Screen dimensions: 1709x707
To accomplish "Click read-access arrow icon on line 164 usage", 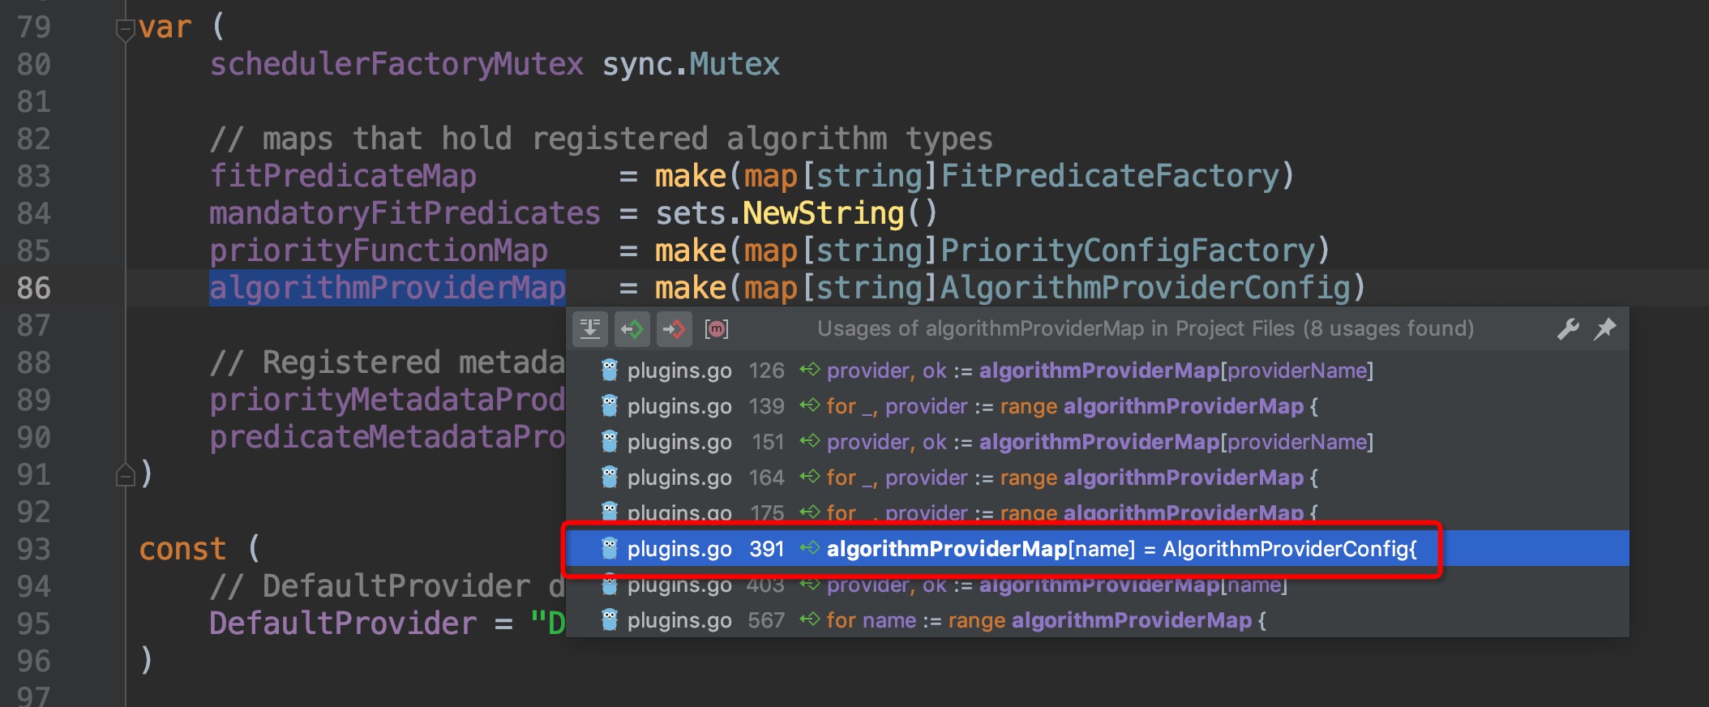I will pos(809,477).
